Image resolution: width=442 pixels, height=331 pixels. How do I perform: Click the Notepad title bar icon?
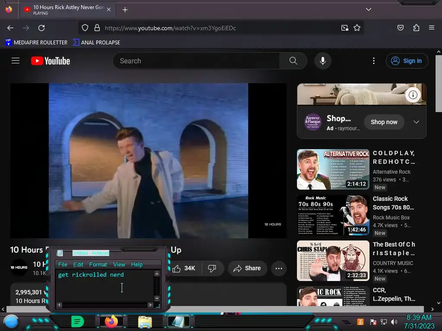(x=60, y=253)
